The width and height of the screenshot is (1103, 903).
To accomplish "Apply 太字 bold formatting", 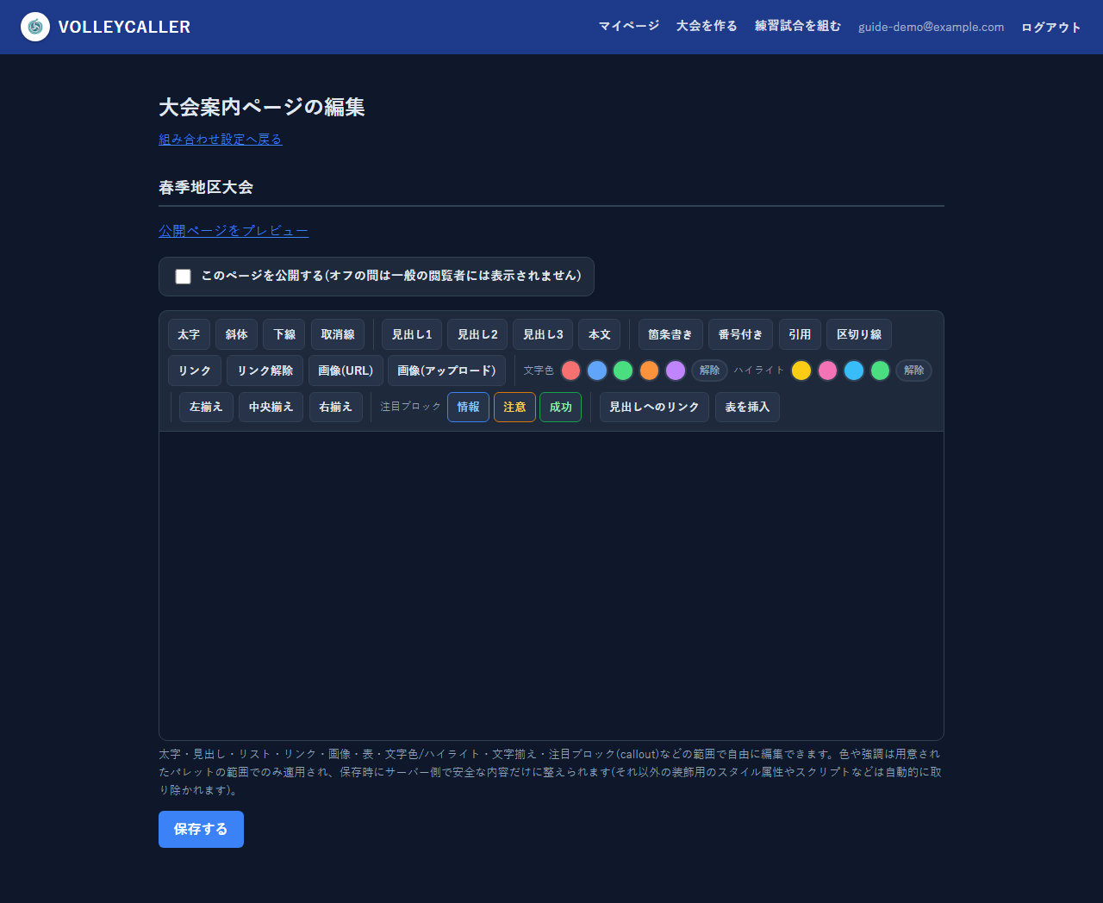I will (189, 334).
